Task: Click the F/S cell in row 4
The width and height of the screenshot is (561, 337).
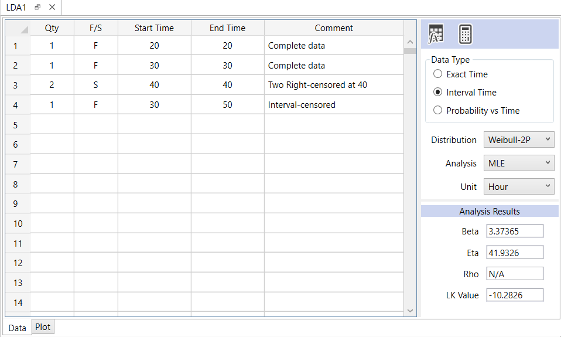Action: pos(95,104)
